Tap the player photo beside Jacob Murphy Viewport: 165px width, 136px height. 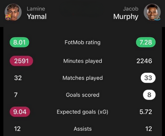pos(152,12)
